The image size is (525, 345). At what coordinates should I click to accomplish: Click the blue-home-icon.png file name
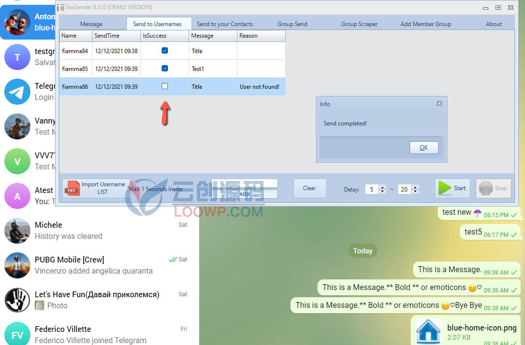click(482, 328)
